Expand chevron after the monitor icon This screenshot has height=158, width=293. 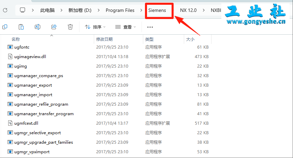[33, 10]
